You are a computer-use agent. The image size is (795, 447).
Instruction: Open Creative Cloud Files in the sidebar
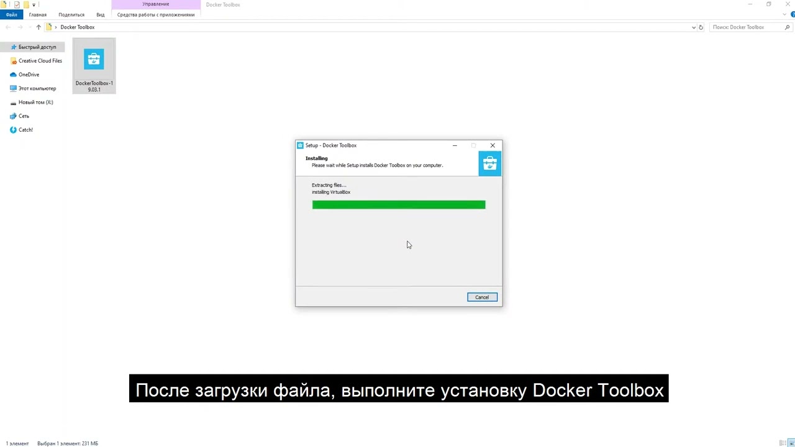(x=40, y=61)
